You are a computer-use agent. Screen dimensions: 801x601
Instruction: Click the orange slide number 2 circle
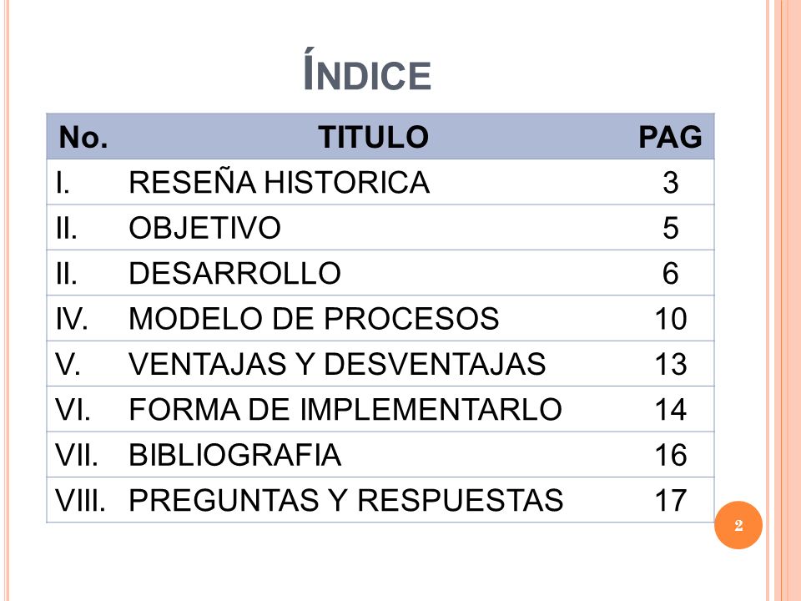(x=738, y=525)
